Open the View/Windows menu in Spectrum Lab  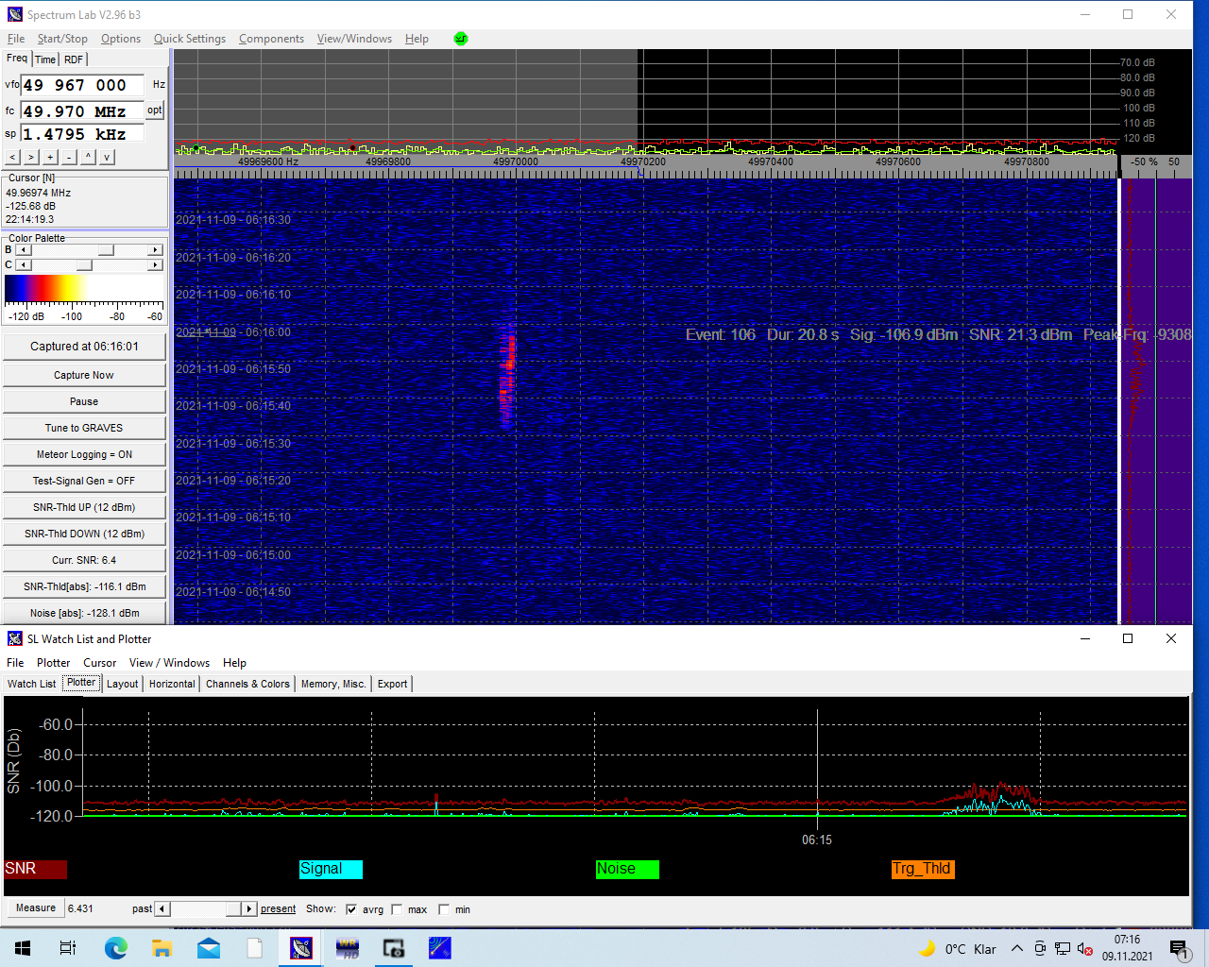pos(354,39)
